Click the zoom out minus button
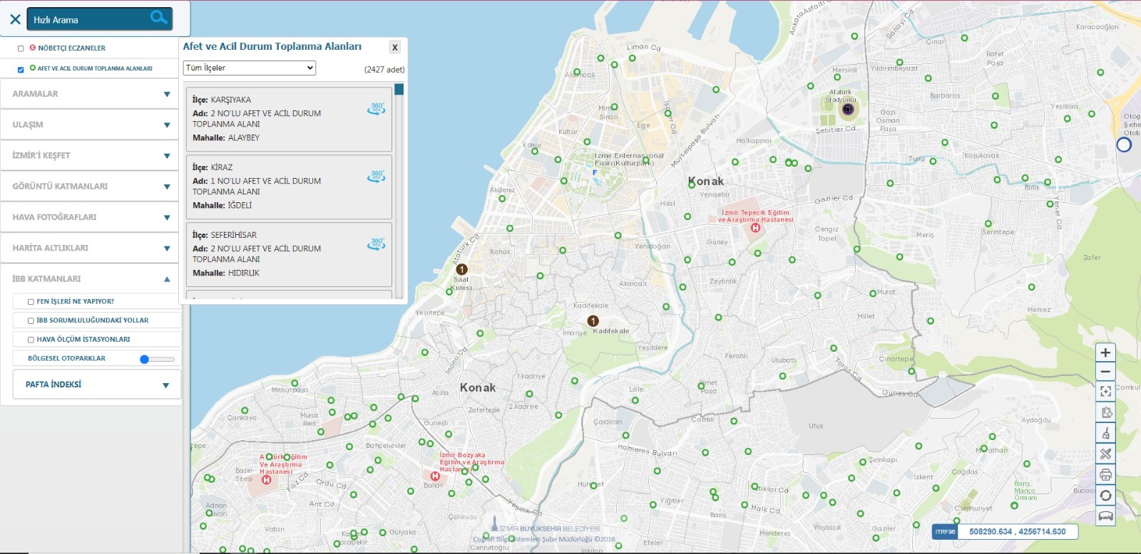This screenshot has height=554, width=1141. (1105, 372)
